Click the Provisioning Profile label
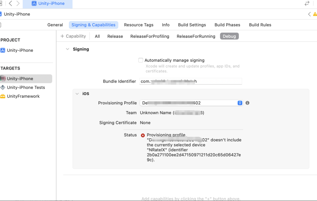317x201 pixels. [117, 103]
